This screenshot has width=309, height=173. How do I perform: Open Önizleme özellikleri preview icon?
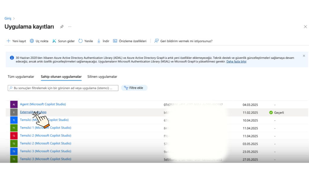115,41
